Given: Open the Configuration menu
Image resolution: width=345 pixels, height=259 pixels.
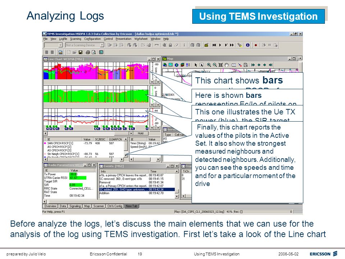Looking at the screenshot, I should [92, 39].
